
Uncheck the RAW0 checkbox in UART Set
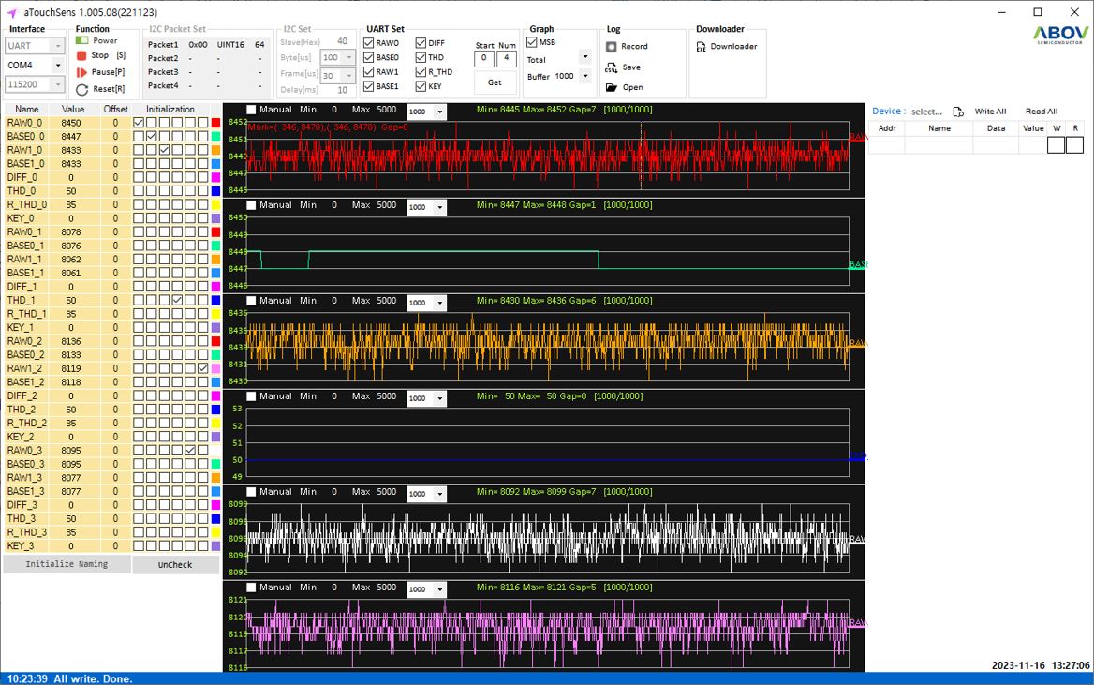coord(369,43)
